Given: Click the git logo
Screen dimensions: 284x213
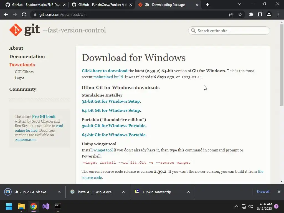Looking at the screenshot, I should tap(25, 30).
